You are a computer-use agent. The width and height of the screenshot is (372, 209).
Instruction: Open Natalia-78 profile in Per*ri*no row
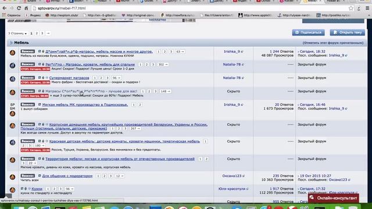(x=232, y=64)
